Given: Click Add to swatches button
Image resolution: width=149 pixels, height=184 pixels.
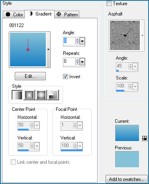Looking at the screenshot, I should [x=127, y=179].
